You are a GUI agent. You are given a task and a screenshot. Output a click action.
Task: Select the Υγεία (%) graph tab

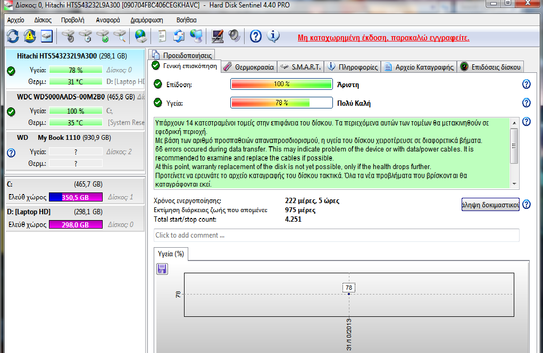tap(171, 254)
